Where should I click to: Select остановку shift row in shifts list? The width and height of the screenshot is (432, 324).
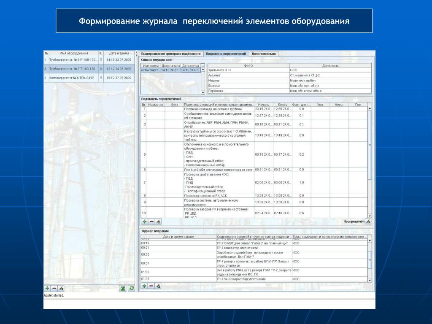[171, 70]
